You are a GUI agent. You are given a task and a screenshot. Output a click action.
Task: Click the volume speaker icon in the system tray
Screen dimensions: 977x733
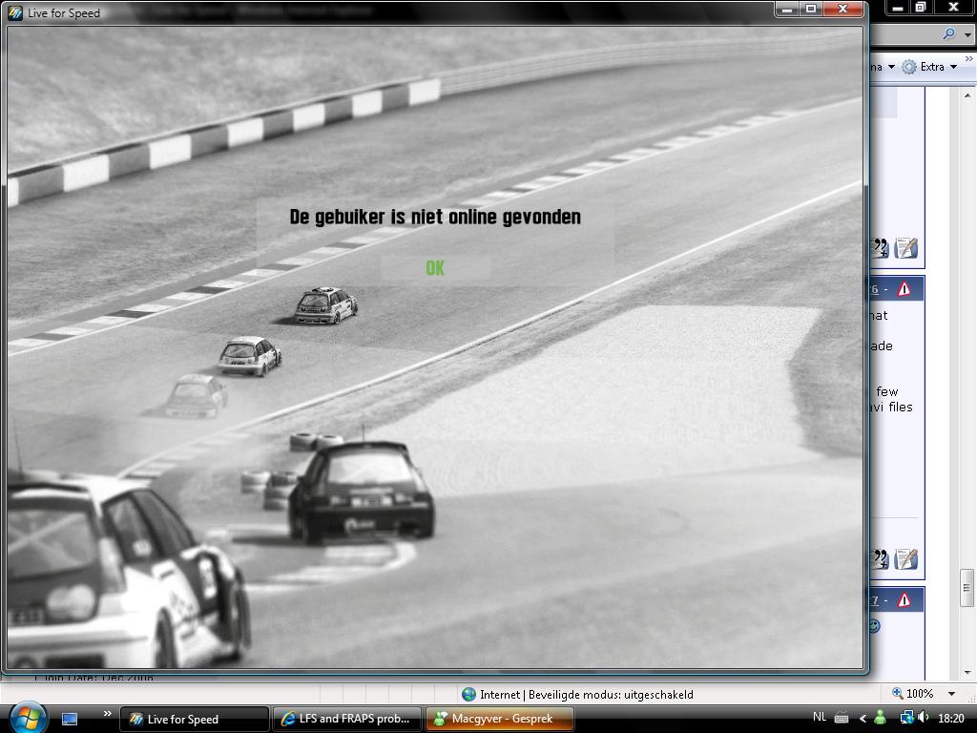(923, 718)
